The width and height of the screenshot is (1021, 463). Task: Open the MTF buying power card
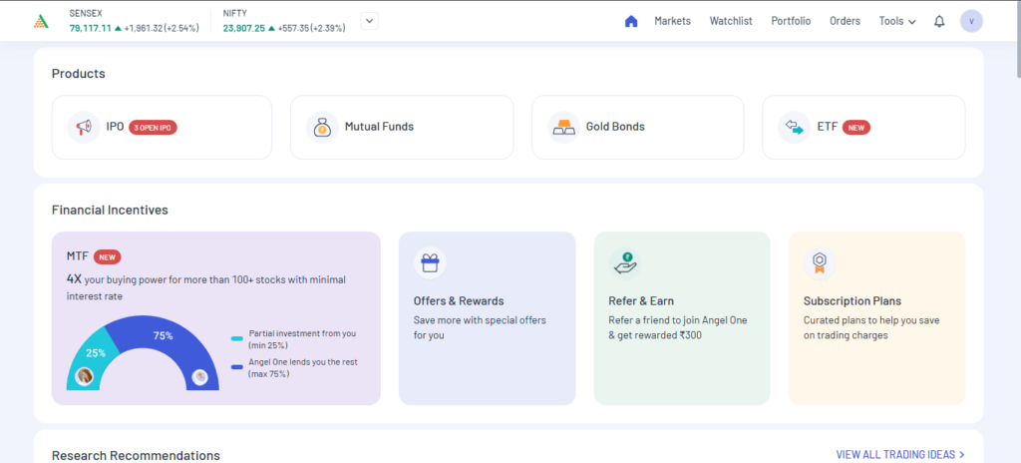(216, 318)
